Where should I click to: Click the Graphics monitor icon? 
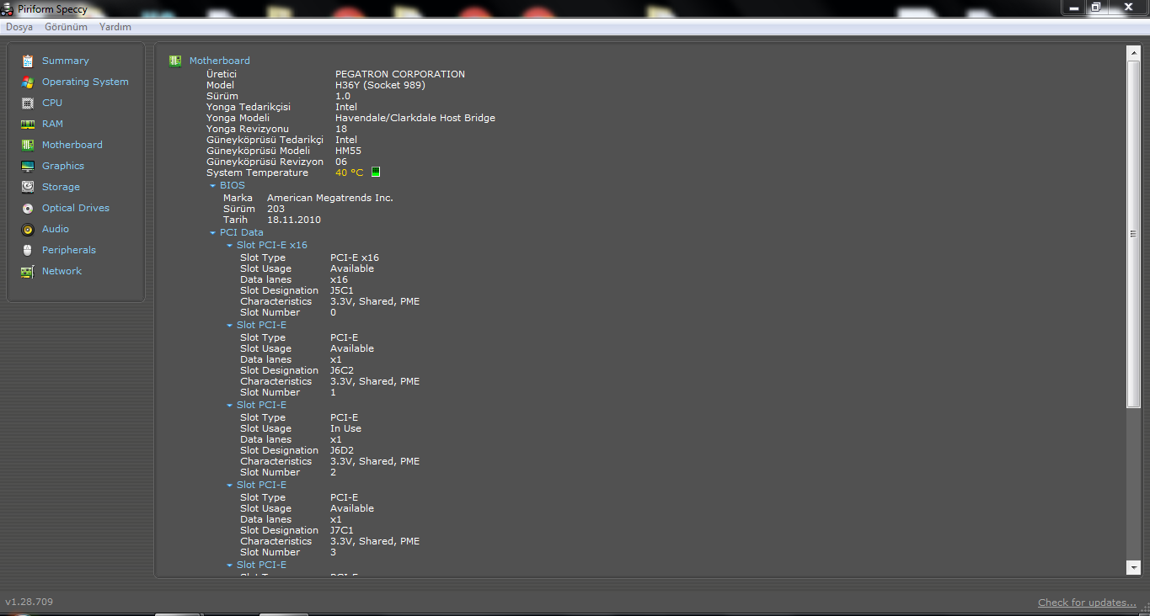28,166
